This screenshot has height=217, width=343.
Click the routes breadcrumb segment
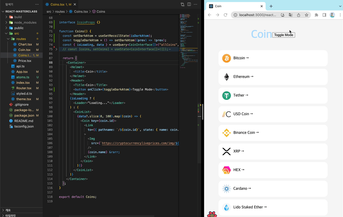tap(60, 11)
